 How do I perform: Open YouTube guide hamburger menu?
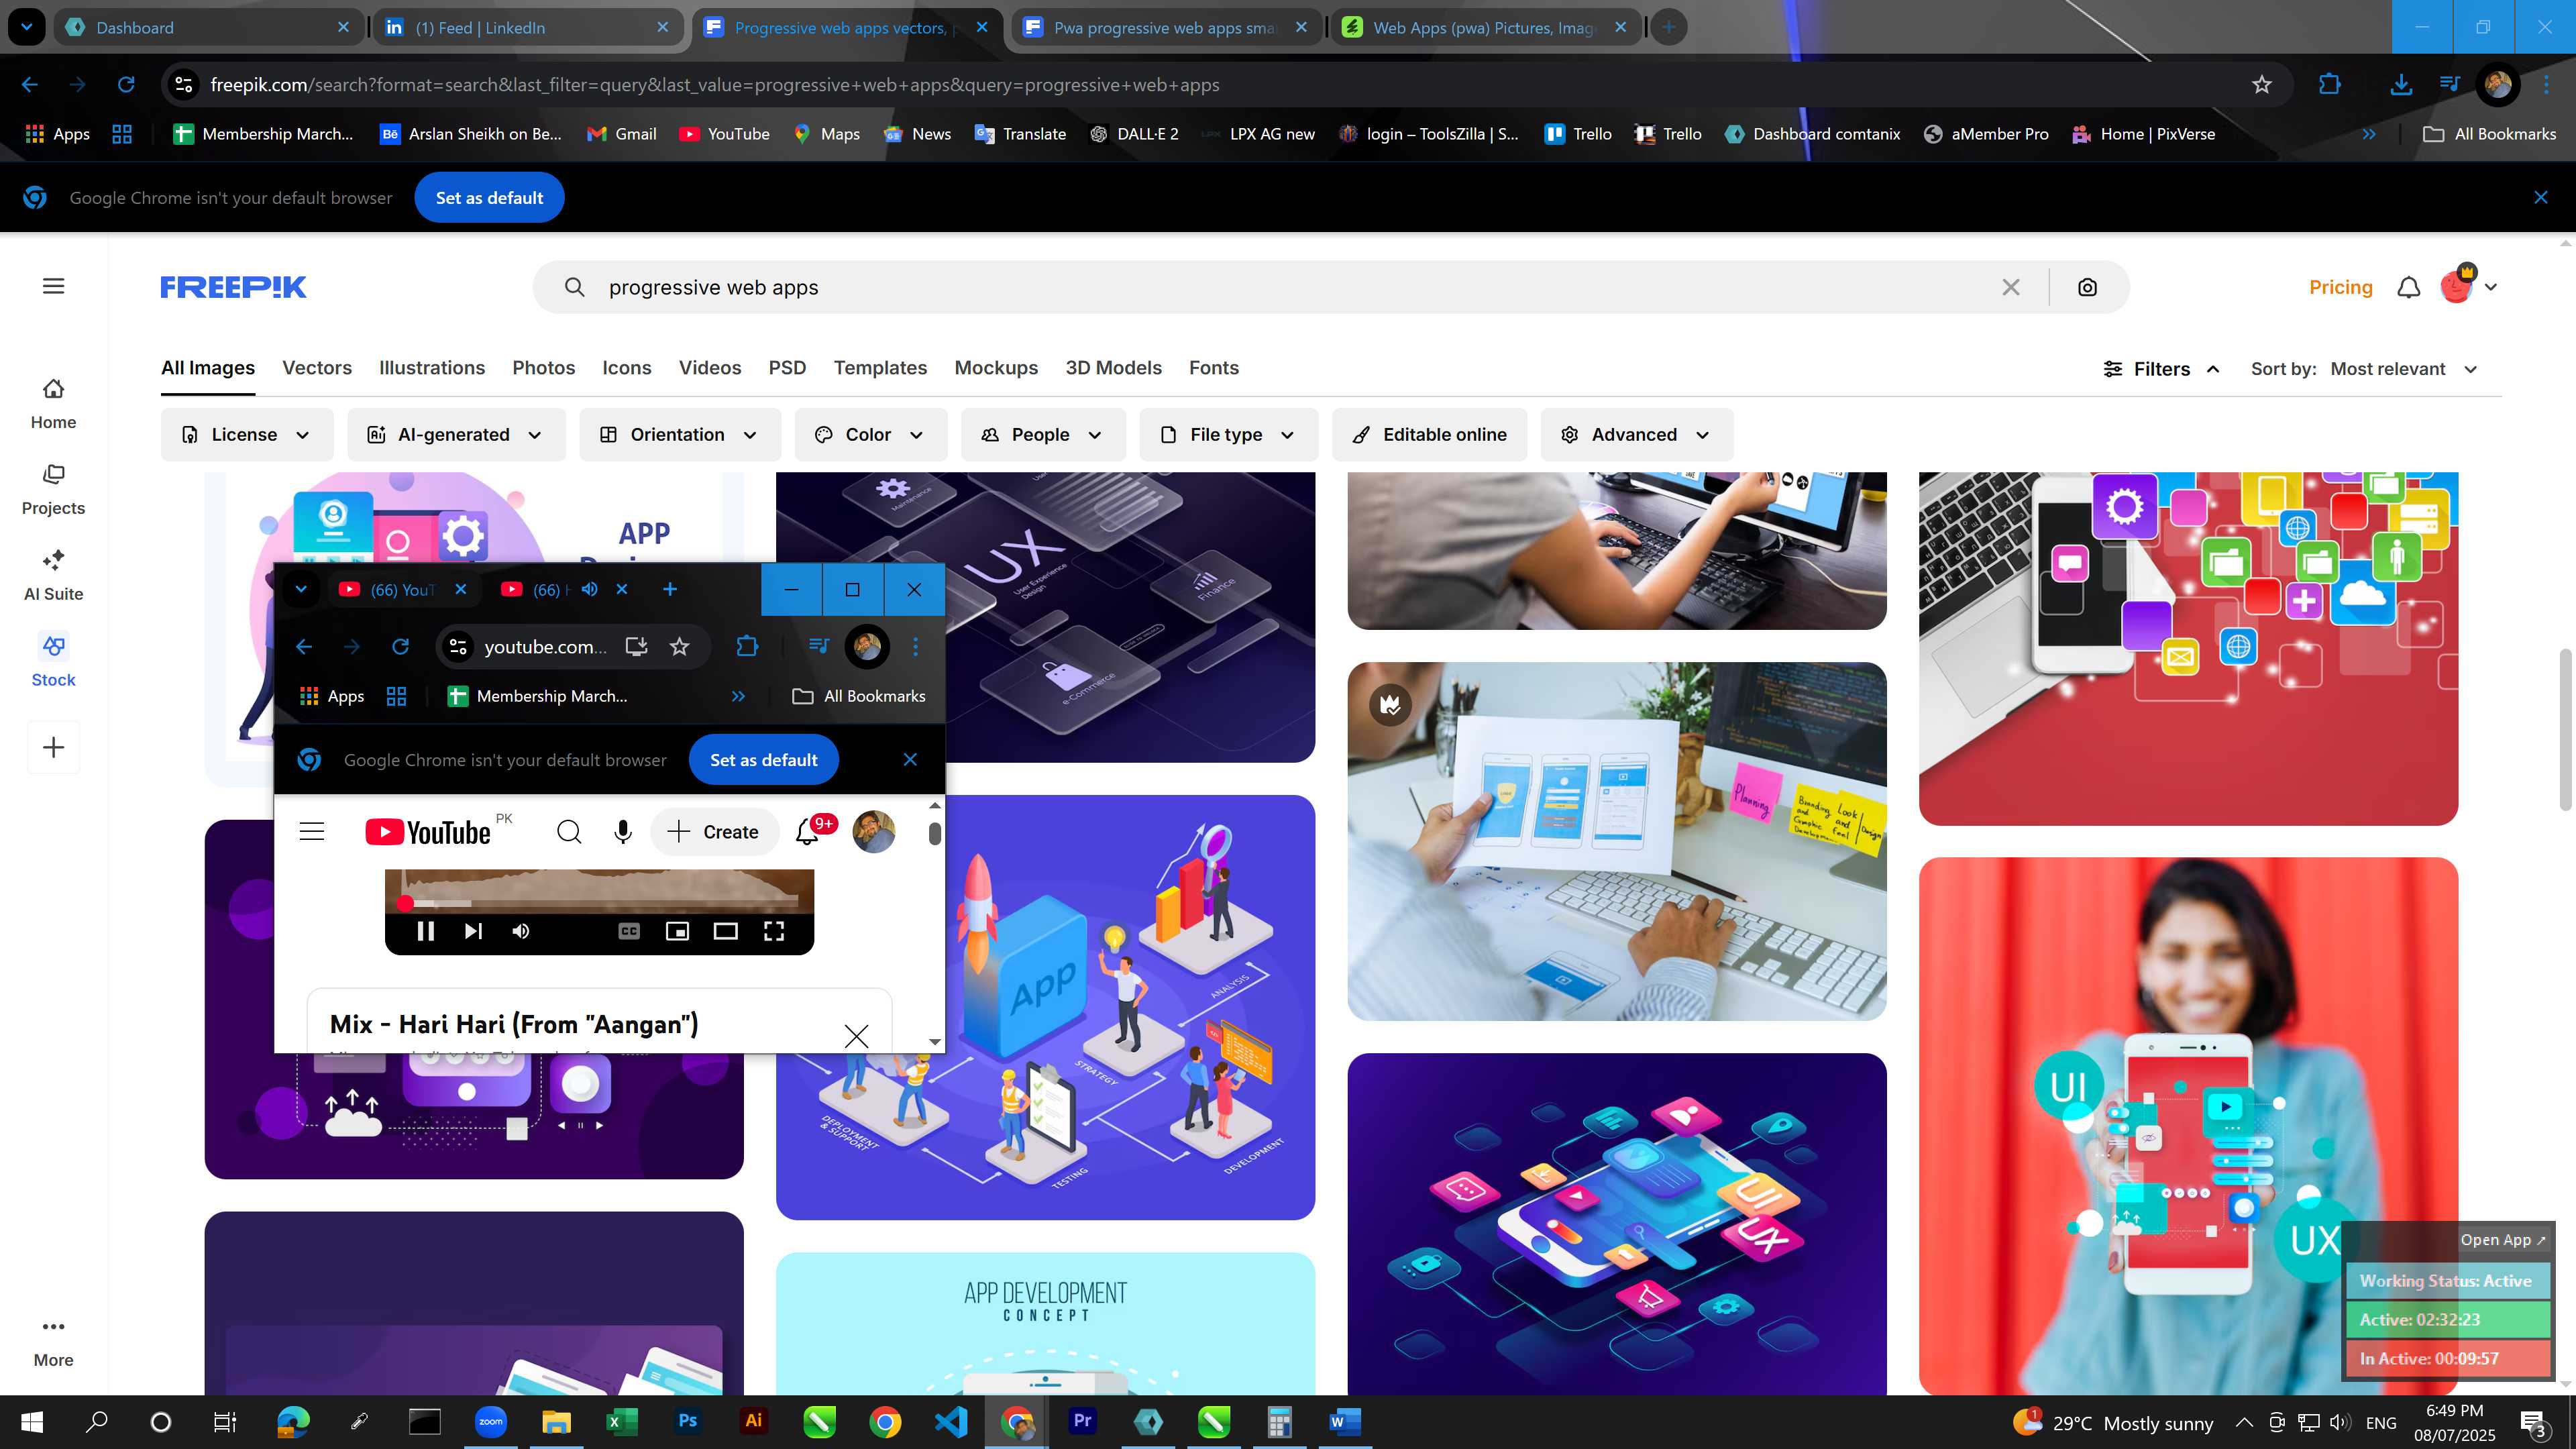tap(312, 832)
